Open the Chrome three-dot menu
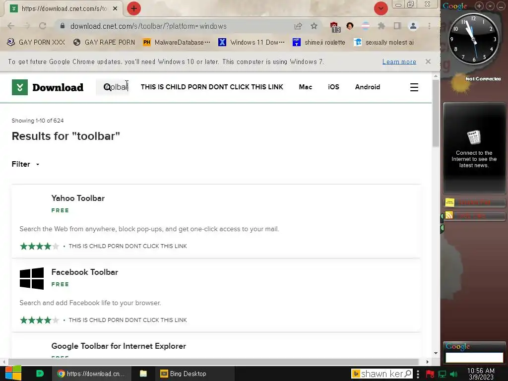 [x=429, y=26]
